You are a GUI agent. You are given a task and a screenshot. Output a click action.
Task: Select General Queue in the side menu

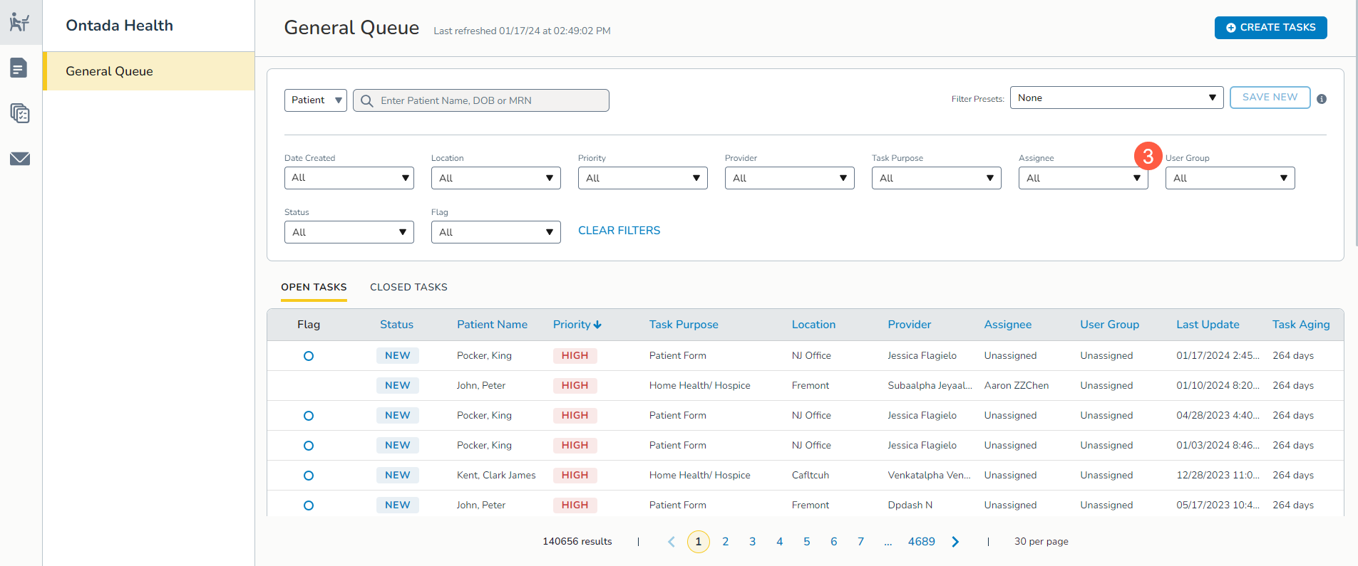pyautogui.click(x=110, y=71)
